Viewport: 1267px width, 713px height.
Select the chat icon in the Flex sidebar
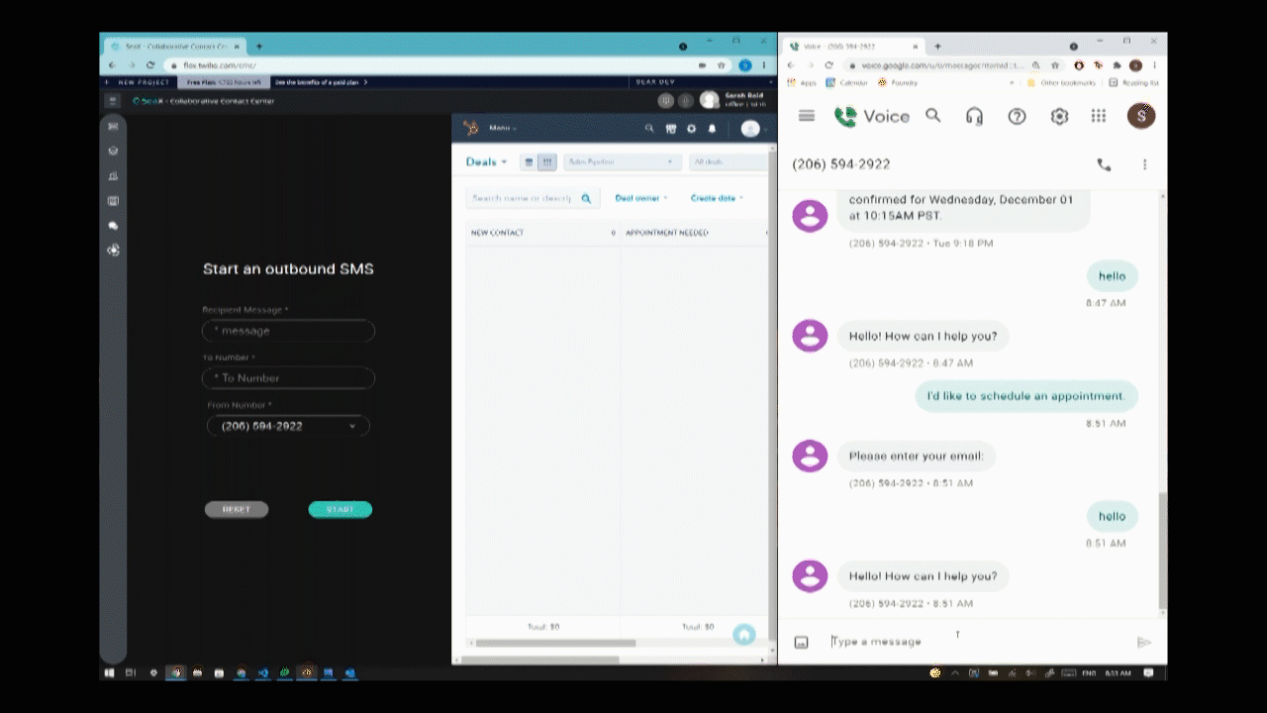113,226
